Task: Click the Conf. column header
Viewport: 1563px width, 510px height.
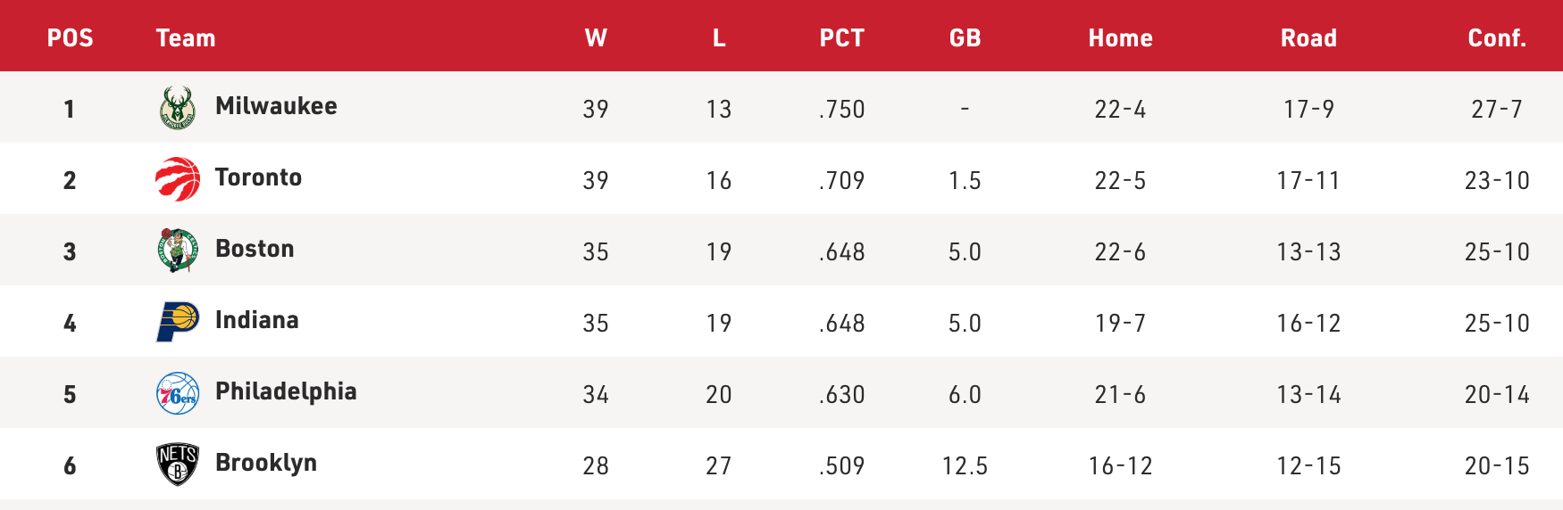Action: click(1497, 37)
